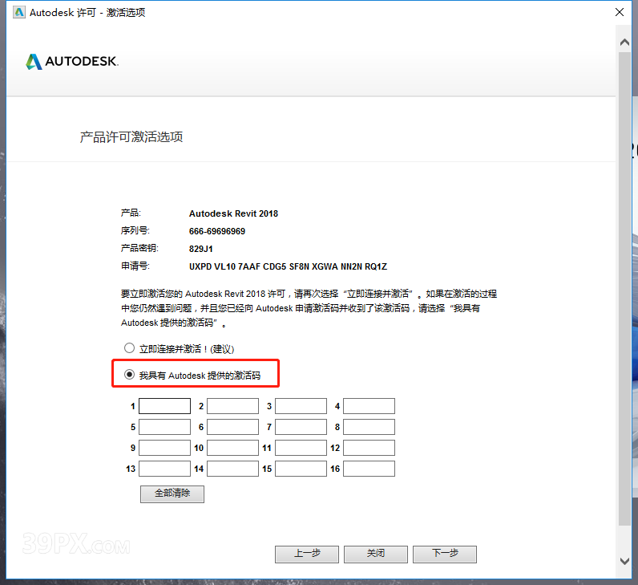The height and width of the screenshot is (585, 638).
Task: Proceed with the 下一步 button
Action: [445, 554]
